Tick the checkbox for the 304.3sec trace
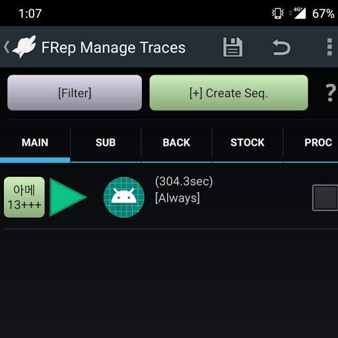This screenshot has height=338, width=338. [325, 198]
